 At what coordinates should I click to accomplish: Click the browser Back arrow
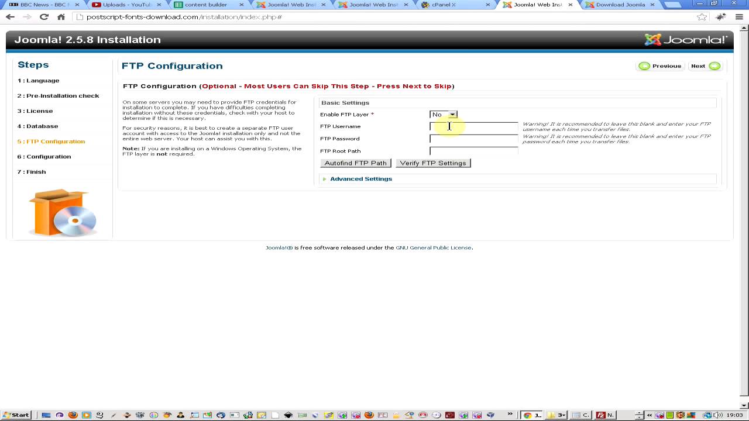pyautogui.click(x=10, y=17)
